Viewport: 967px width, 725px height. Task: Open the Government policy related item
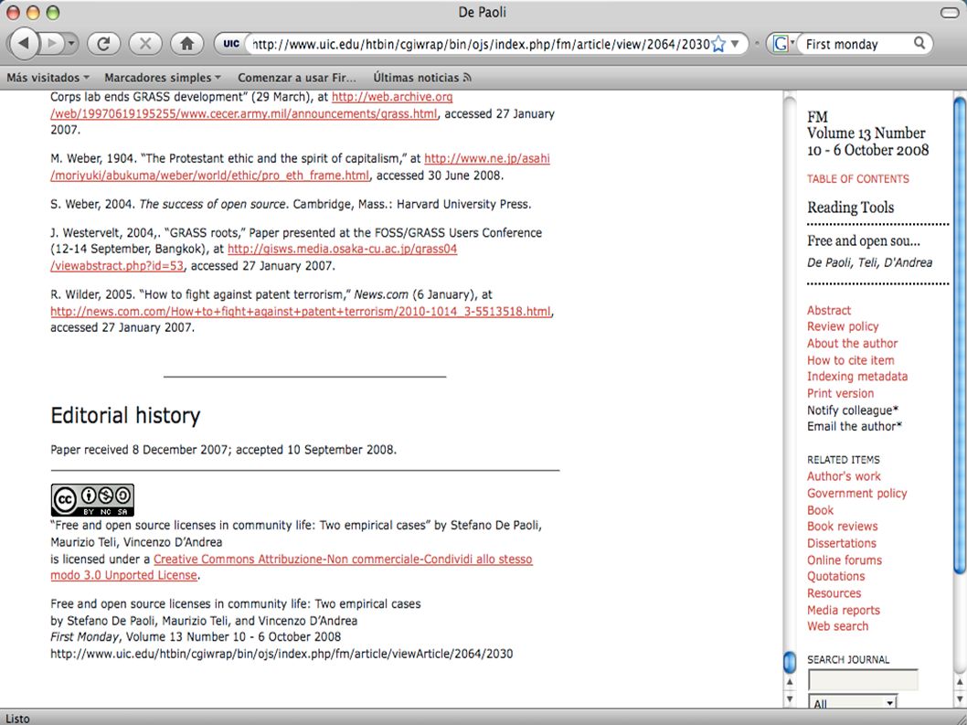coord(856,493)
